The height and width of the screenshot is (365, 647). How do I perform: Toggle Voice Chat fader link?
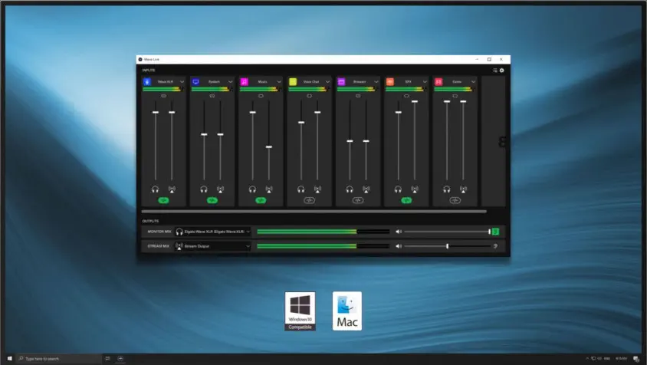[310, 96]
